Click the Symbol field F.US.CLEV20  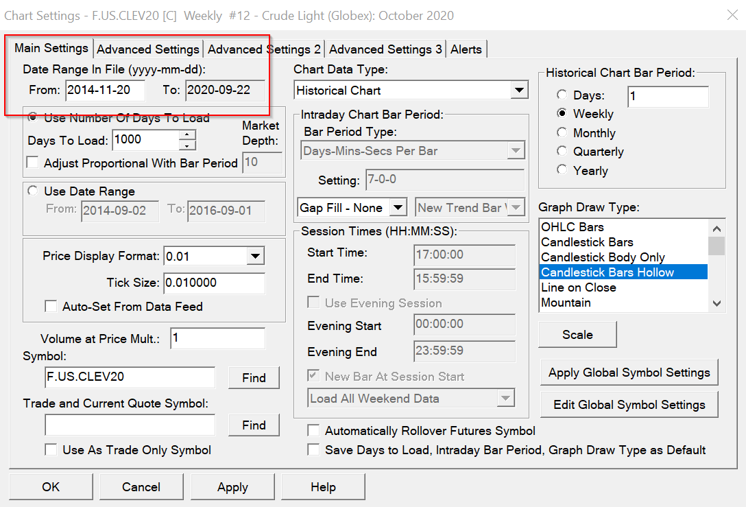coord(130,377)
